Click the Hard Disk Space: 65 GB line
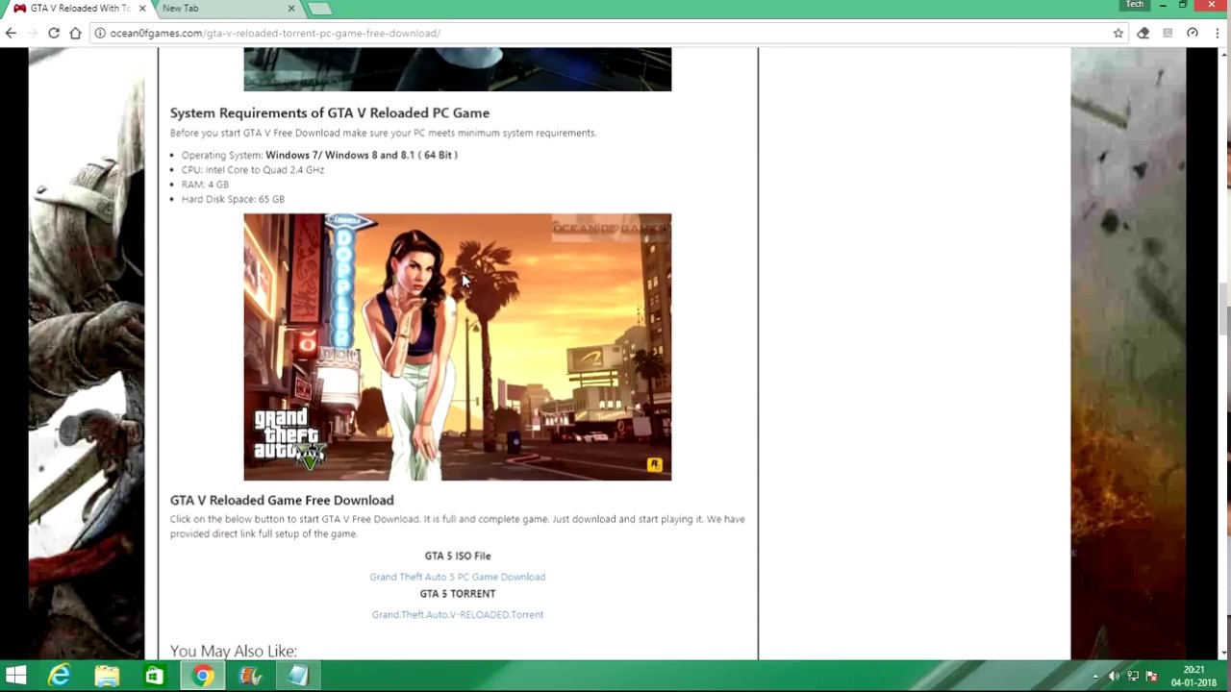 coord(233,199)
